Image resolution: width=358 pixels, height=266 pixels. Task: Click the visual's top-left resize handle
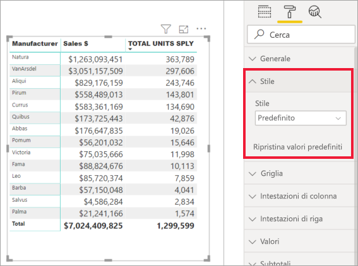click(9, 38)
